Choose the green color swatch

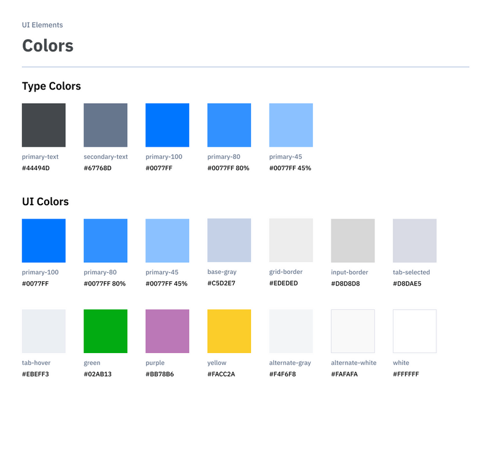[x=106, y=332]
